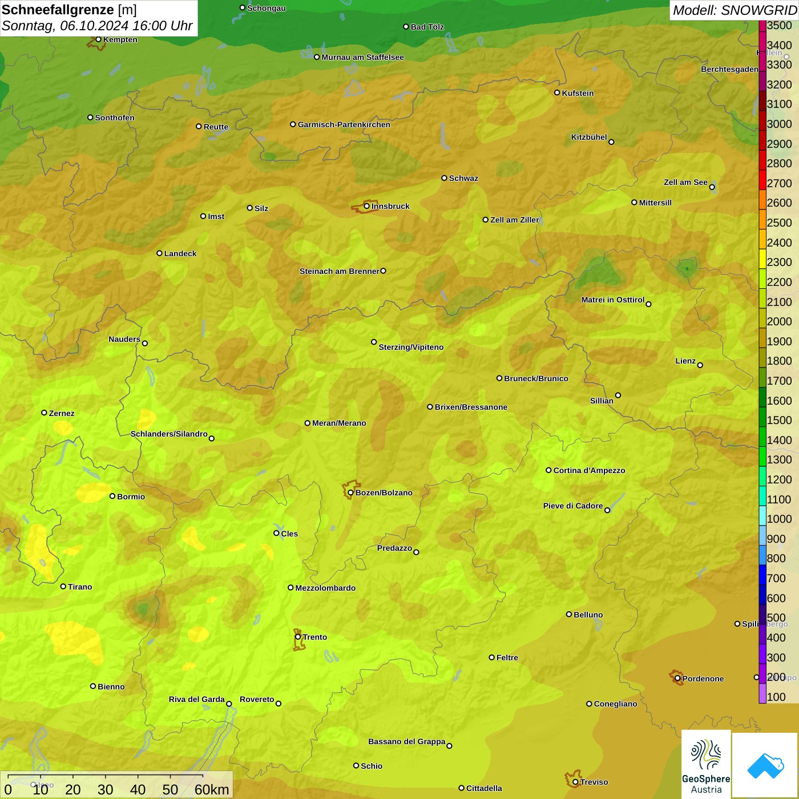
Task: Click the 3500 legend color swatch
Action: pyautogui.click(x=762, y=26)
